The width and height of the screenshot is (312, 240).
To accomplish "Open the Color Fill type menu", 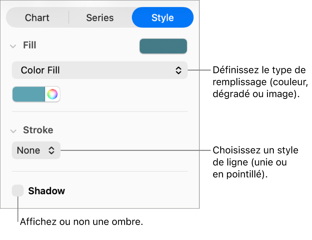I will point(100,70).
